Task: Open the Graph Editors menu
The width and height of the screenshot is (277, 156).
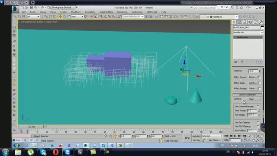Action: point(106,12)
